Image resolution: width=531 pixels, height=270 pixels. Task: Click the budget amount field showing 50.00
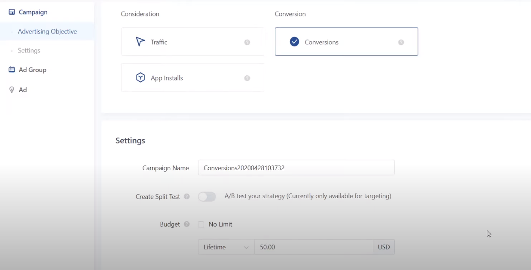coord(313,247)
